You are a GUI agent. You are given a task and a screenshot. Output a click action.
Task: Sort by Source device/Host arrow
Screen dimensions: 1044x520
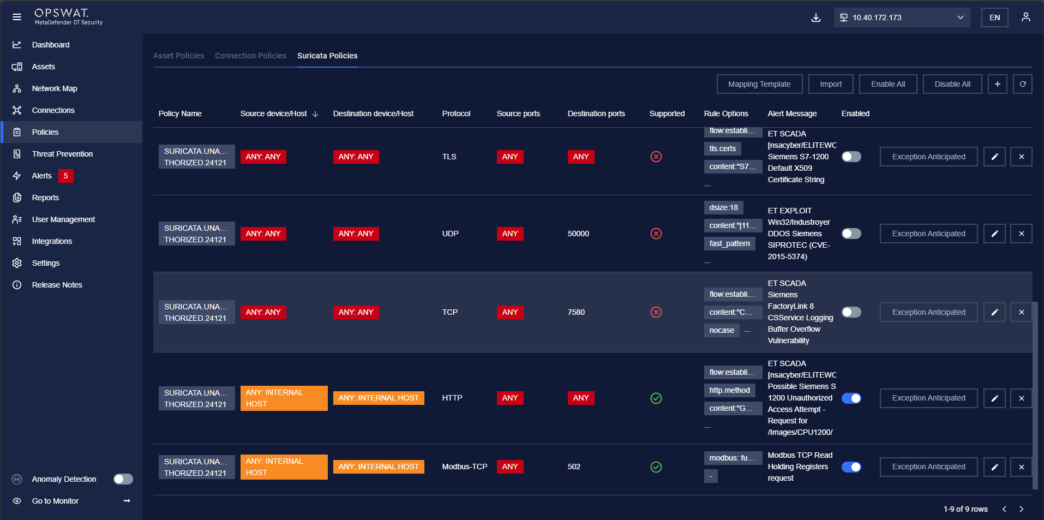click(x=315, y=114)
